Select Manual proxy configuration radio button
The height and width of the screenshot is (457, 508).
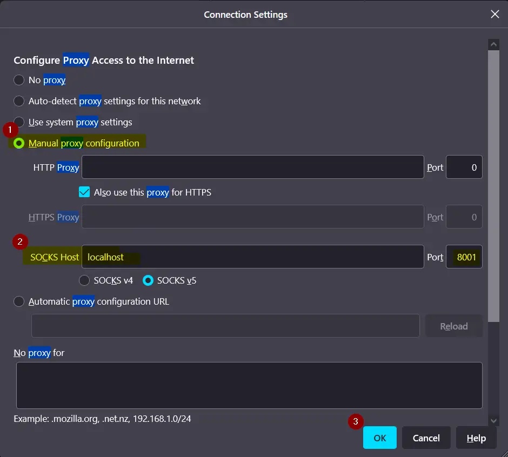19,143
